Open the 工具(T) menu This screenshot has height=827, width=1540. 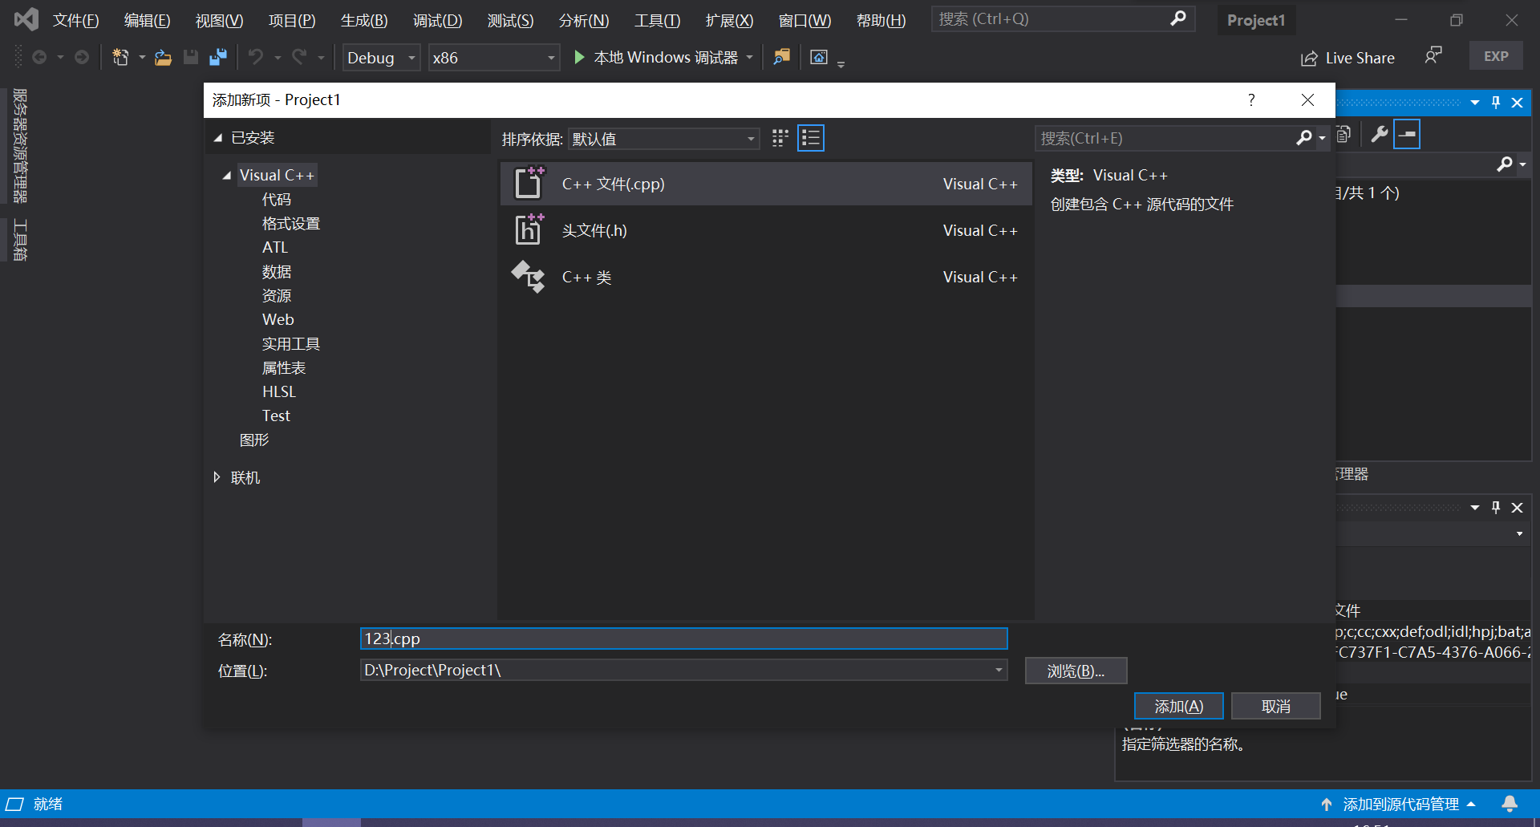[x=656, y=20]
